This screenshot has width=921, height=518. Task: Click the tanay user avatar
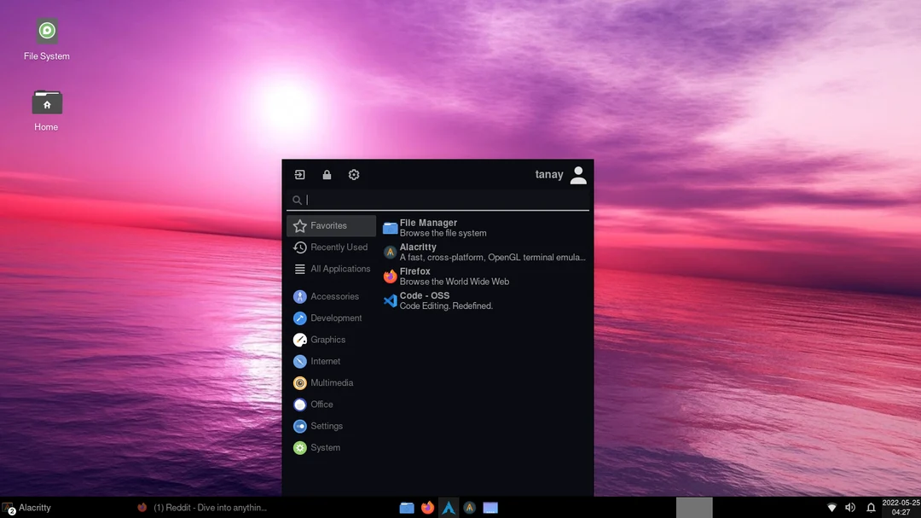(578, 174)
